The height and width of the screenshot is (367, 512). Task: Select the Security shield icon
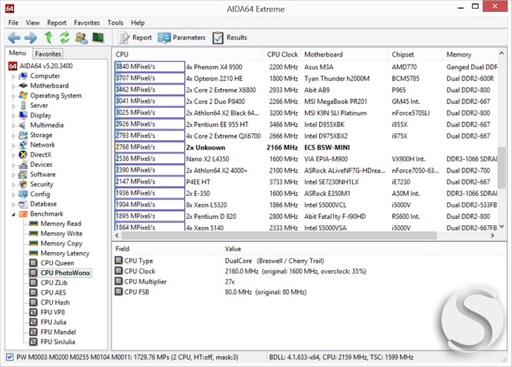tap(23, 184)
